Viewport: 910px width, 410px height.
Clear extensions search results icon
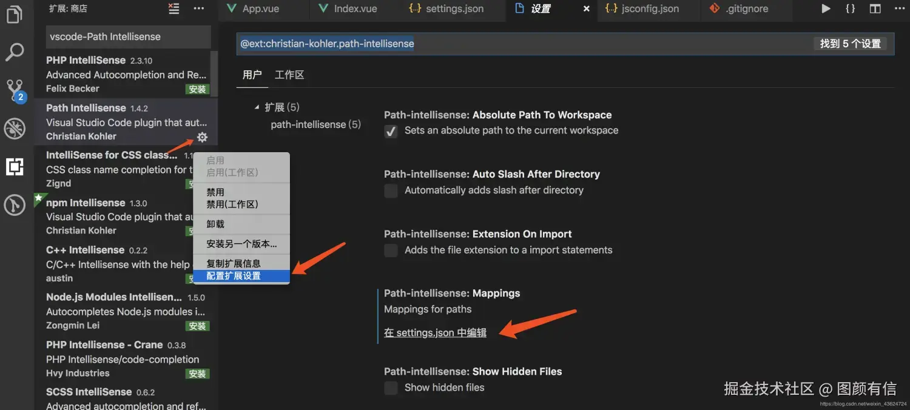(174, 8)
